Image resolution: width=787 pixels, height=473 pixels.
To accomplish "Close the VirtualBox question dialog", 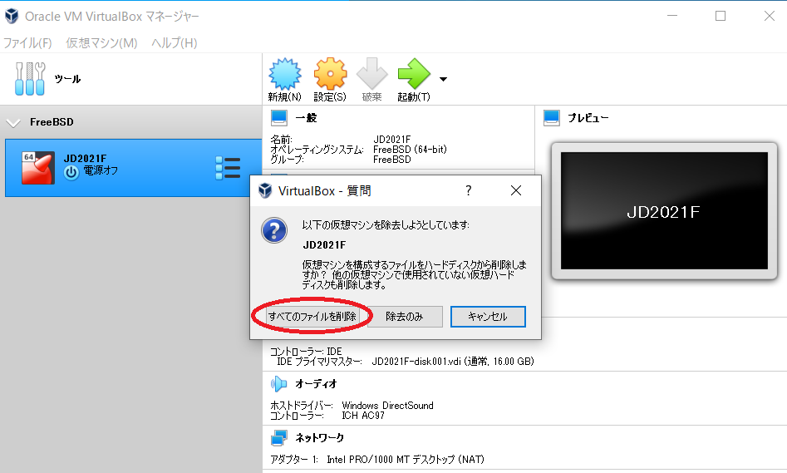I will click(x=515, y=190).
